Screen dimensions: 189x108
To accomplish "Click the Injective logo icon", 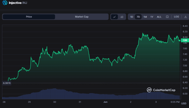I will [x=5, y=3].
